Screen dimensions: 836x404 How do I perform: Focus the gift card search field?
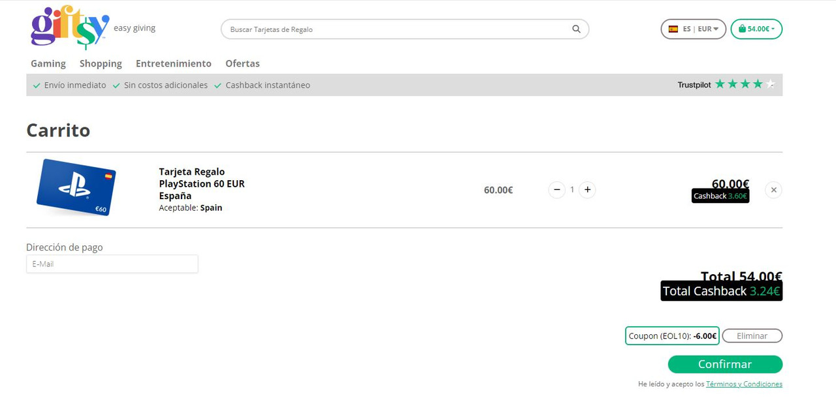click(x=405, y=29)
